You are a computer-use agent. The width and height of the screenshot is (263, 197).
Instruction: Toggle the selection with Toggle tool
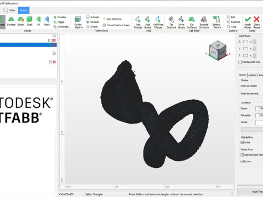59,22
